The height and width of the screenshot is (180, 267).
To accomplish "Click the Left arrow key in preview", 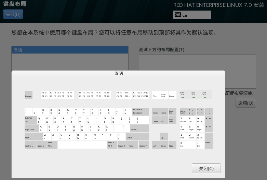I will (156, 145).
